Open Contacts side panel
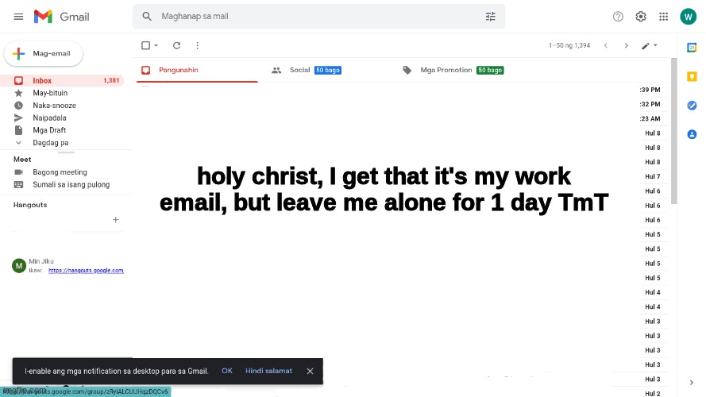This screenshot has width=706, height=397. click(x=692, y=134)
